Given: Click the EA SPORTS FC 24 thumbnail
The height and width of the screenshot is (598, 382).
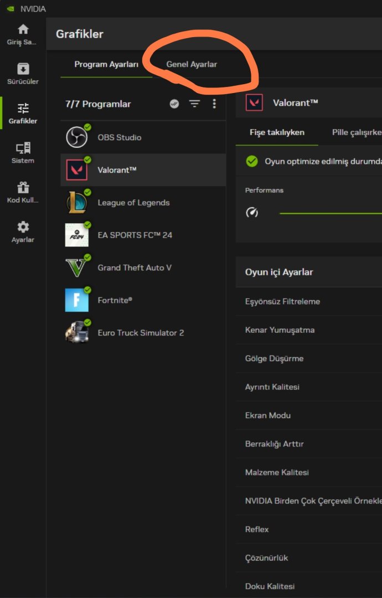Looking at the screenshot, I should pyautogui.click(x=77, y=235).
